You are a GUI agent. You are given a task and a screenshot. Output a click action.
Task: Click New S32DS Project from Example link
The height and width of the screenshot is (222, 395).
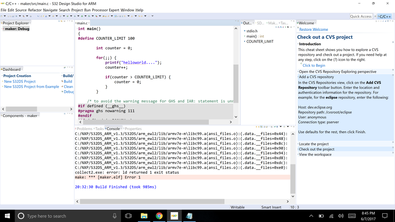32,87
